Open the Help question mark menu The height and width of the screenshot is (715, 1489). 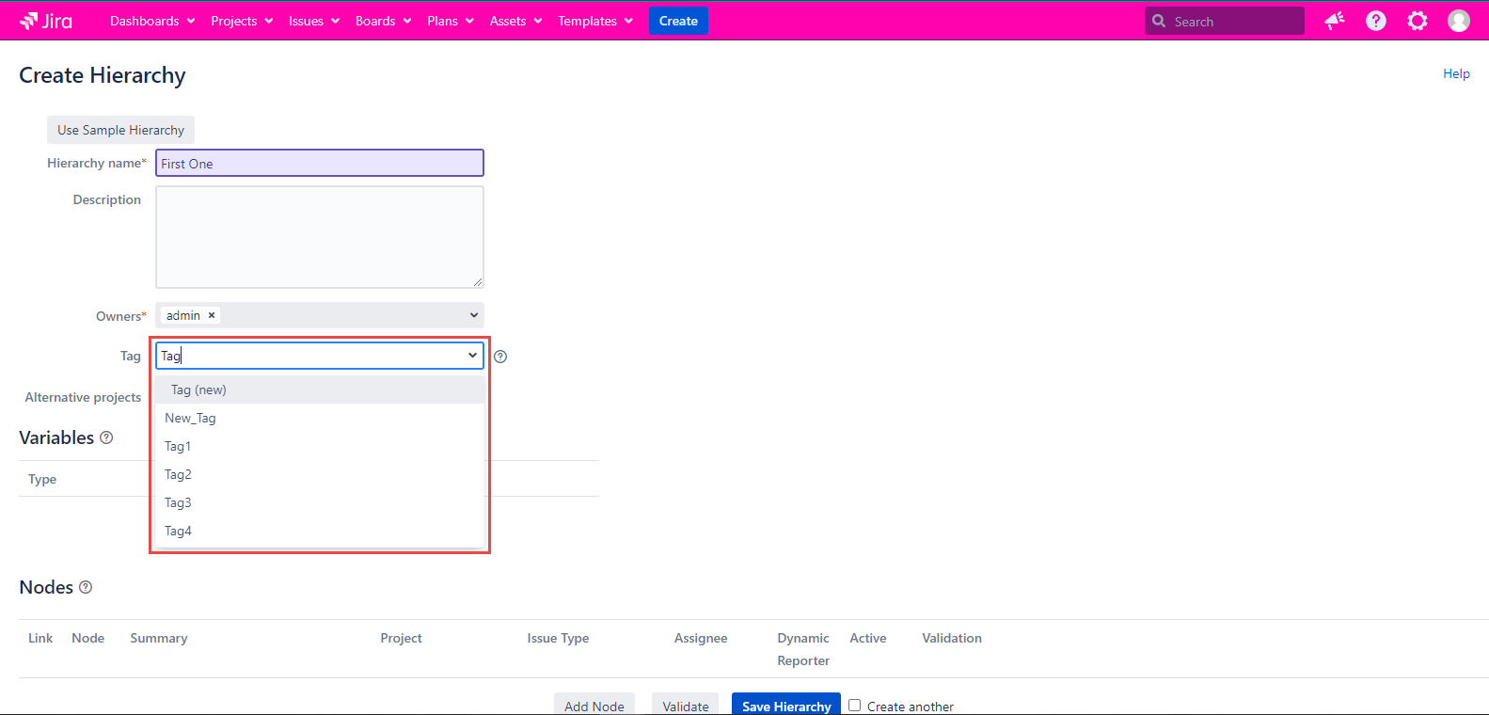click(1375, 21)
